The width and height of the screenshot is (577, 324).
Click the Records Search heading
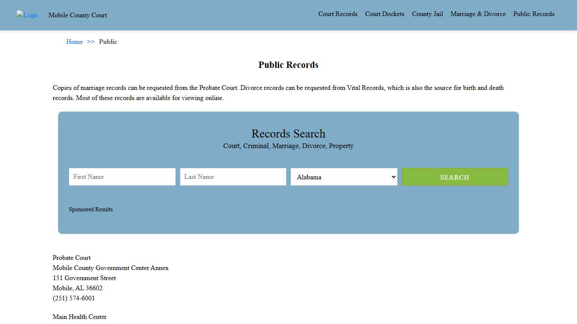point(288,134)
